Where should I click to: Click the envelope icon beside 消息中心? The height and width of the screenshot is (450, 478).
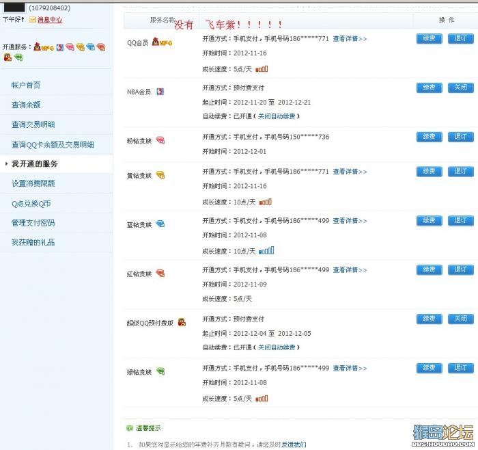[32, 20]
